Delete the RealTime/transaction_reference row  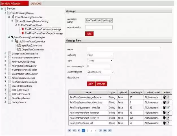pyautogui.click(x=164, y=97)
